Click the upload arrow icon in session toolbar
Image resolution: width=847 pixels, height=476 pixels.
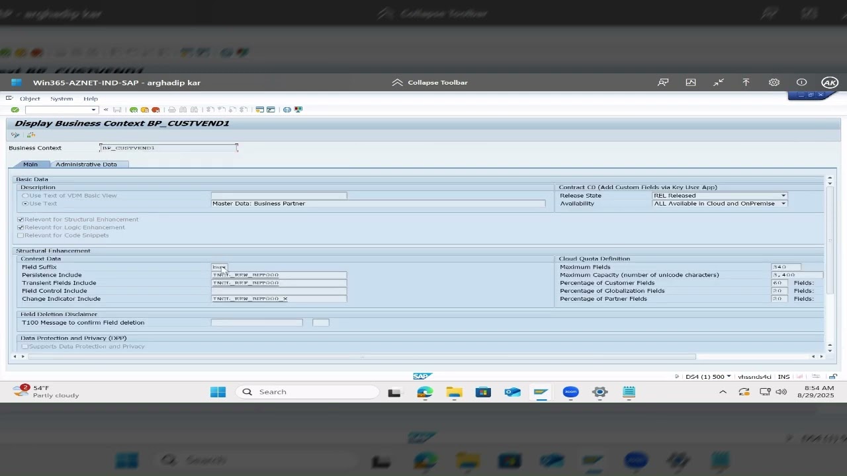(746, 83)
